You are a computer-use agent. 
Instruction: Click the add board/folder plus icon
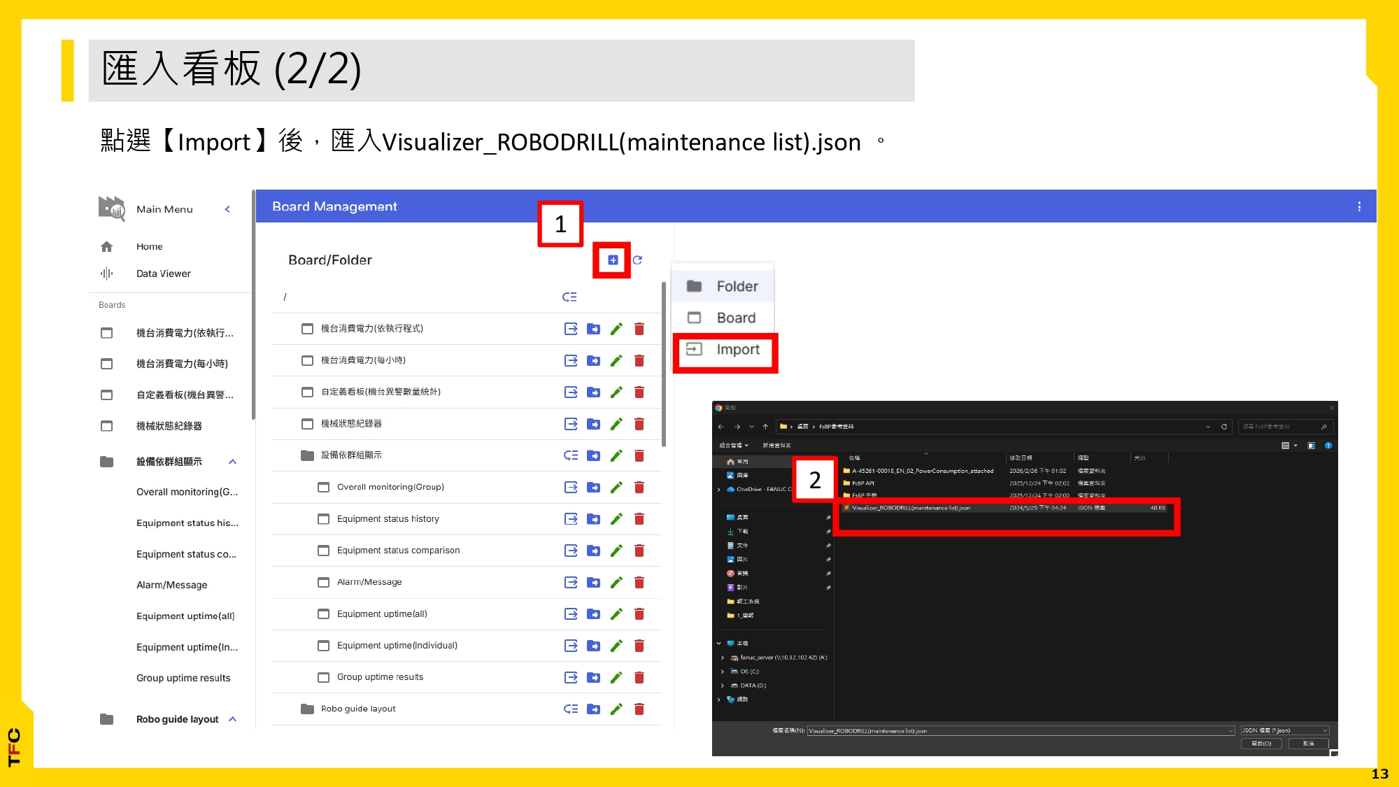tap(613, 260)
